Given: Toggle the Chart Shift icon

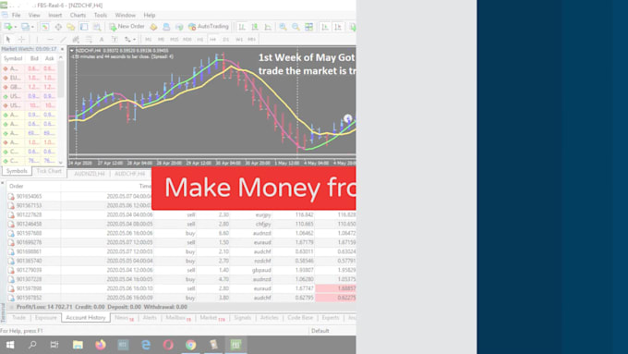Looking at the screenshot, I should tap(338, 27).
